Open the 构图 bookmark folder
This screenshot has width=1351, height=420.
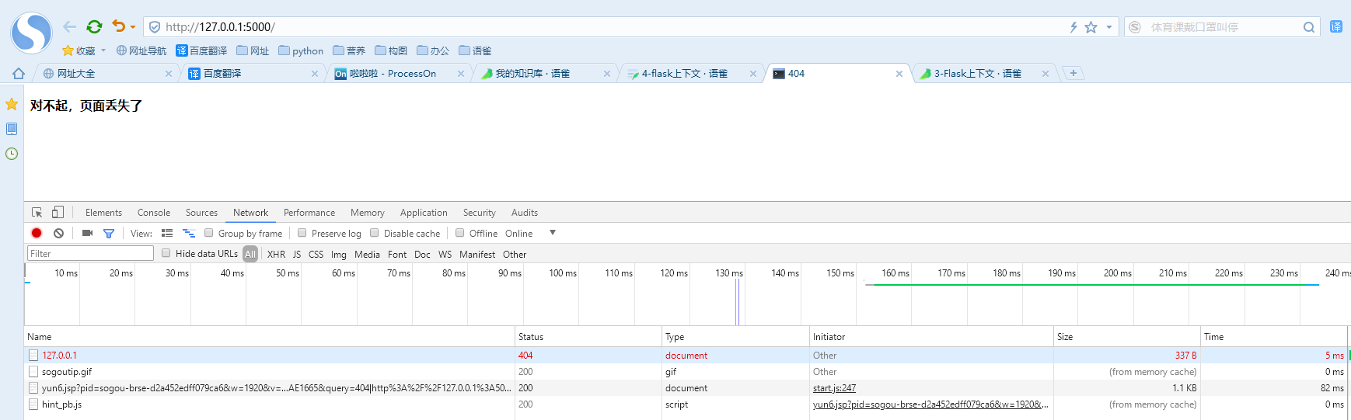391,50
